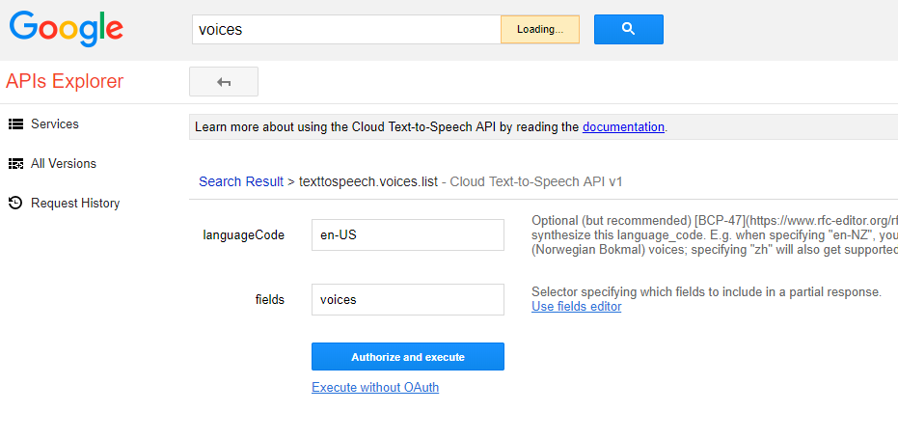This screenshot has height=439, width=898.
Task: Click Authorize and execute button
Action: pos(408,356)
